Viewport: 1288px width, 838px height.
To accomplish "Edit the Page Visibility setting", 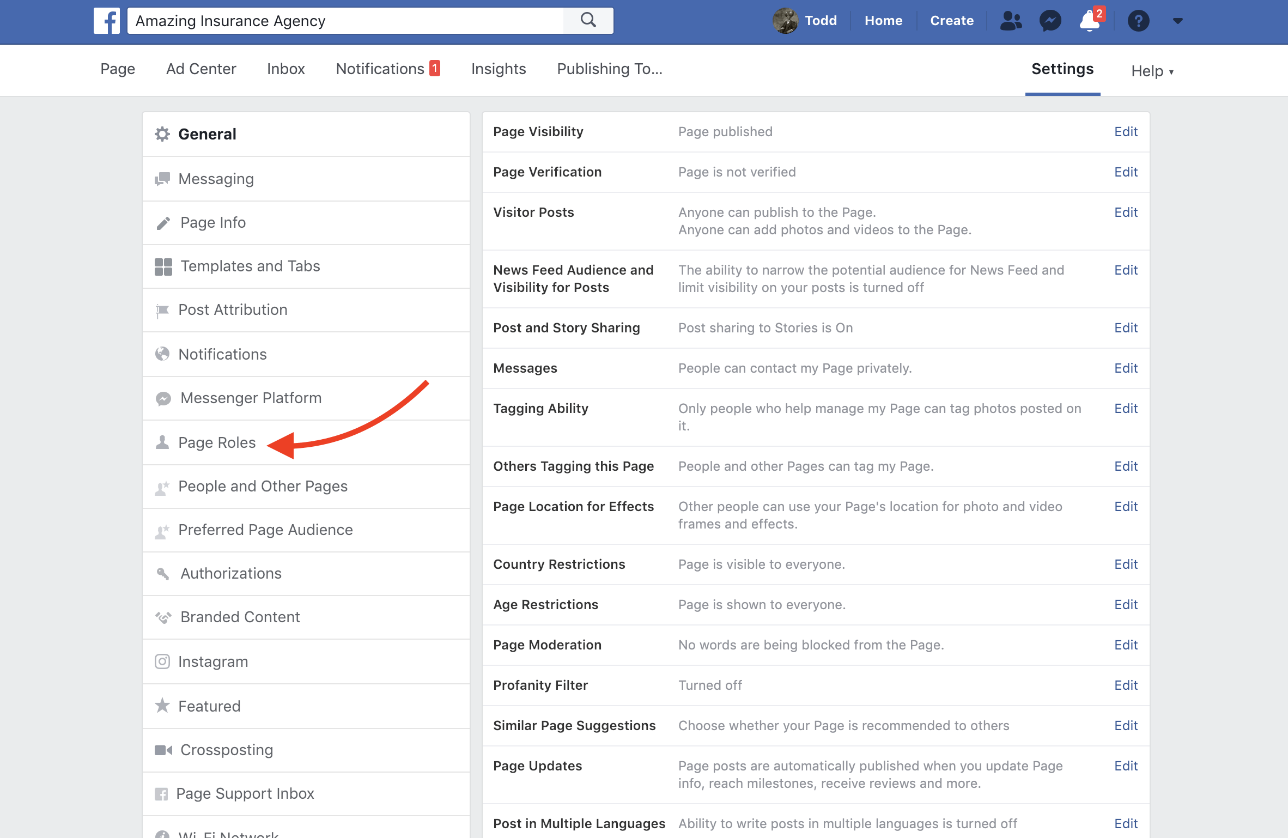I will (1126, 132).
